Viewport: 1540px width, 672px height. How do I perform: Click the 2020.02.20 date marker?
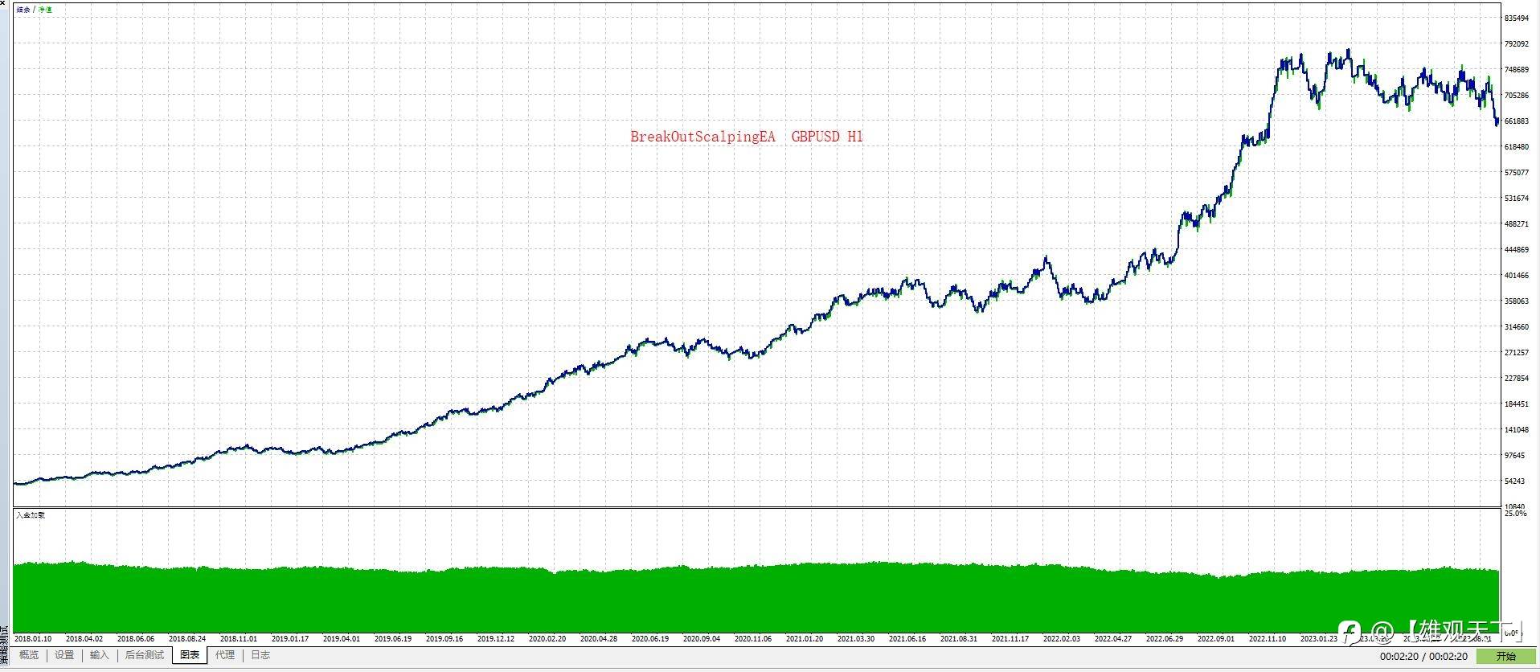547,639
